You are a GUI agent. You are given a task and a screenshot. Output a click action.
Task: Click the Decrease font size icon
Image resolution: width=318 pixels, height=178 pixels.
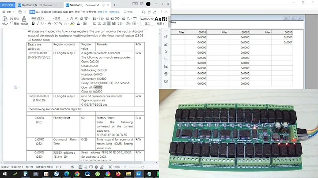tap(76, 18)
